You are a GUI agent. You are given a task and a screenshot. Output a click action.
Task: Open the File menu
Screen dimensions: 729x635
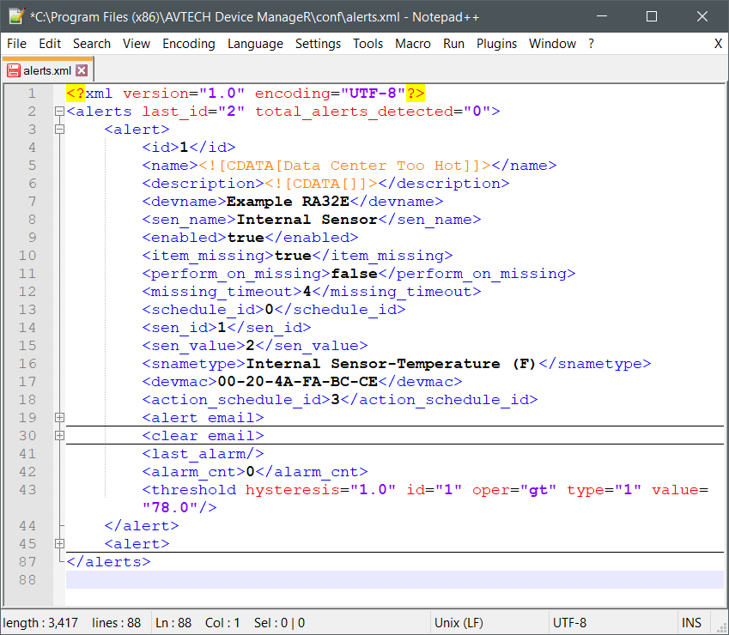point(16,44)
